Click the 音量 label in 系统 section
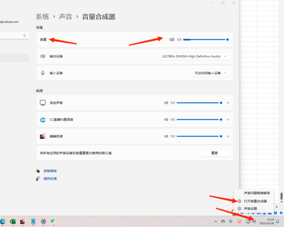The height and width of the screenshot is (227, 284). click(43, 39)
